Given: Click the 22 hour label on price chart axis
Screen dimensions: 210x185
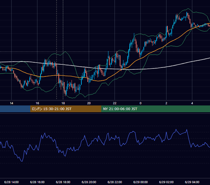Looking at the screenshot, I should (x=115, y=103).
